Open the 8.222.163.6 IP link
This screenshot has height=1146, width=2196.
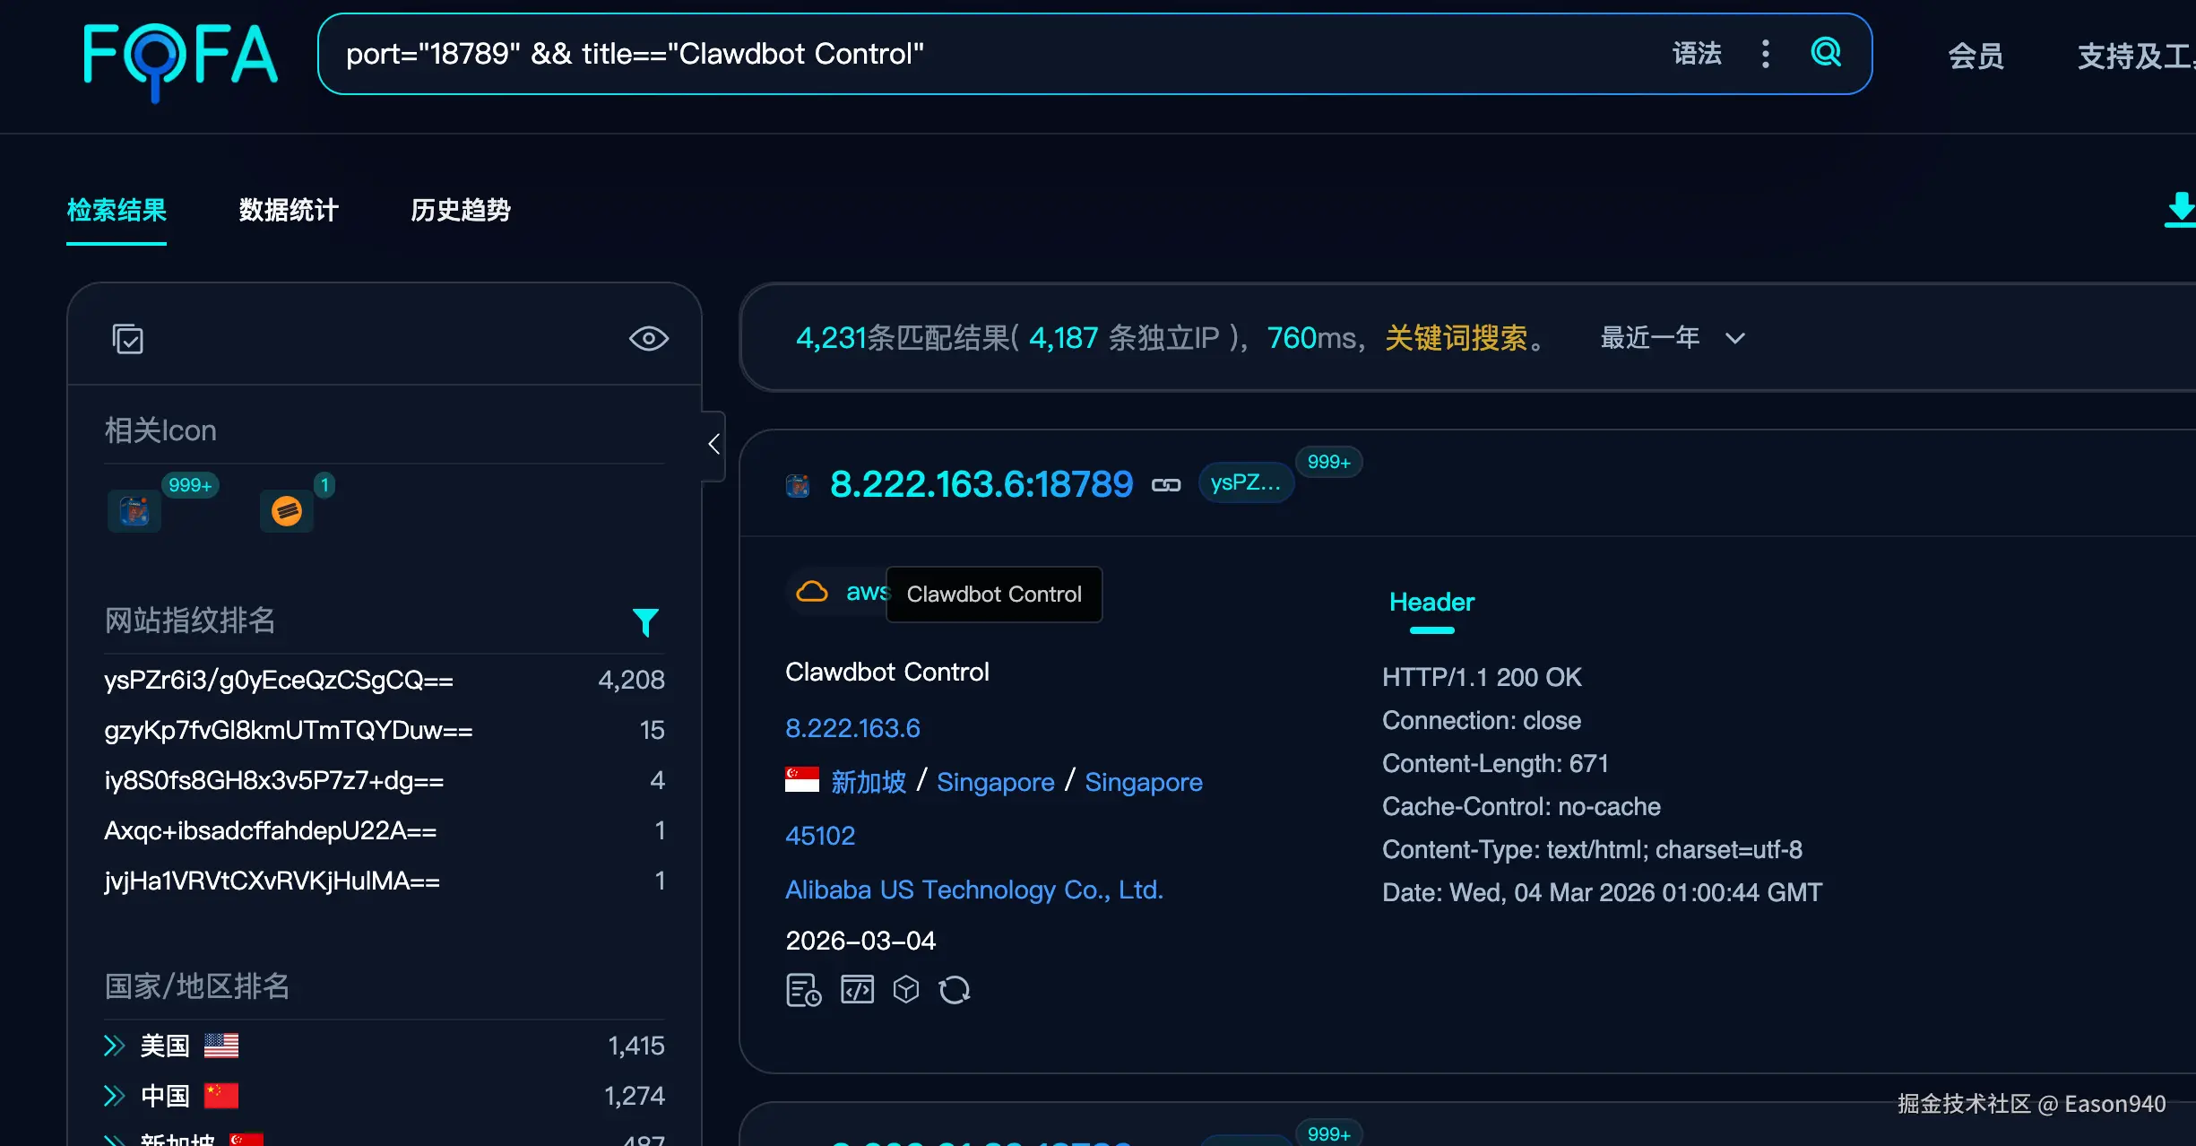(x=852, y=728)
